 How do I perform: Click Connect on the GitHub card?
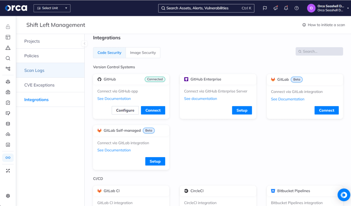[153, 110]
